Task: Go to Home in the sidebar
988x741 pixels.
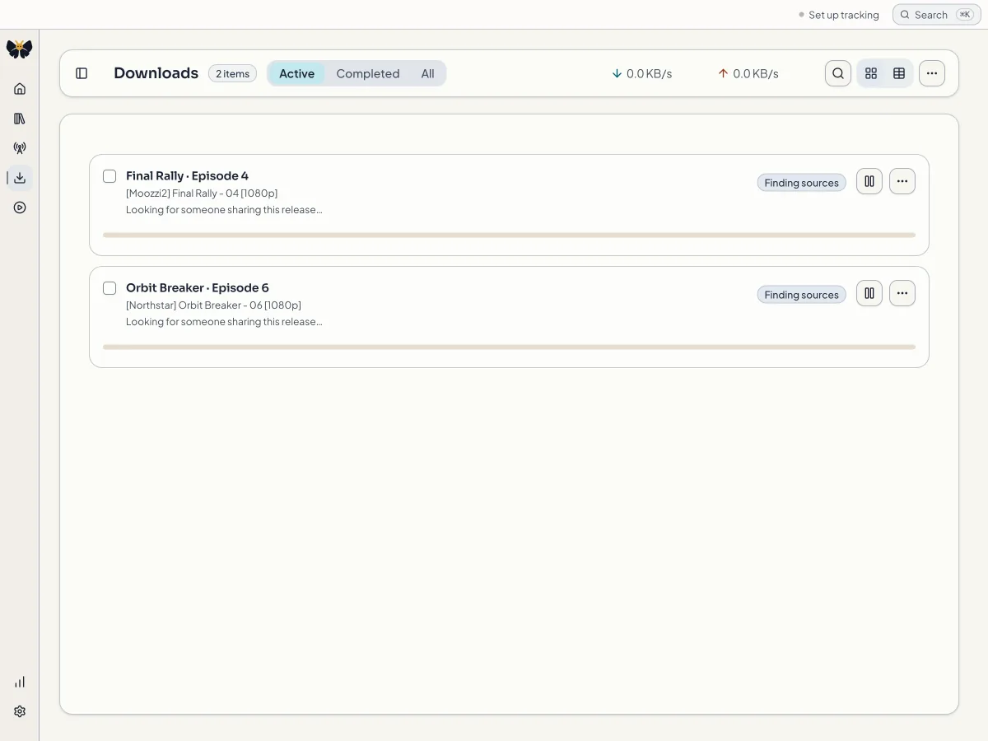Action: click(x=20, y=89)
